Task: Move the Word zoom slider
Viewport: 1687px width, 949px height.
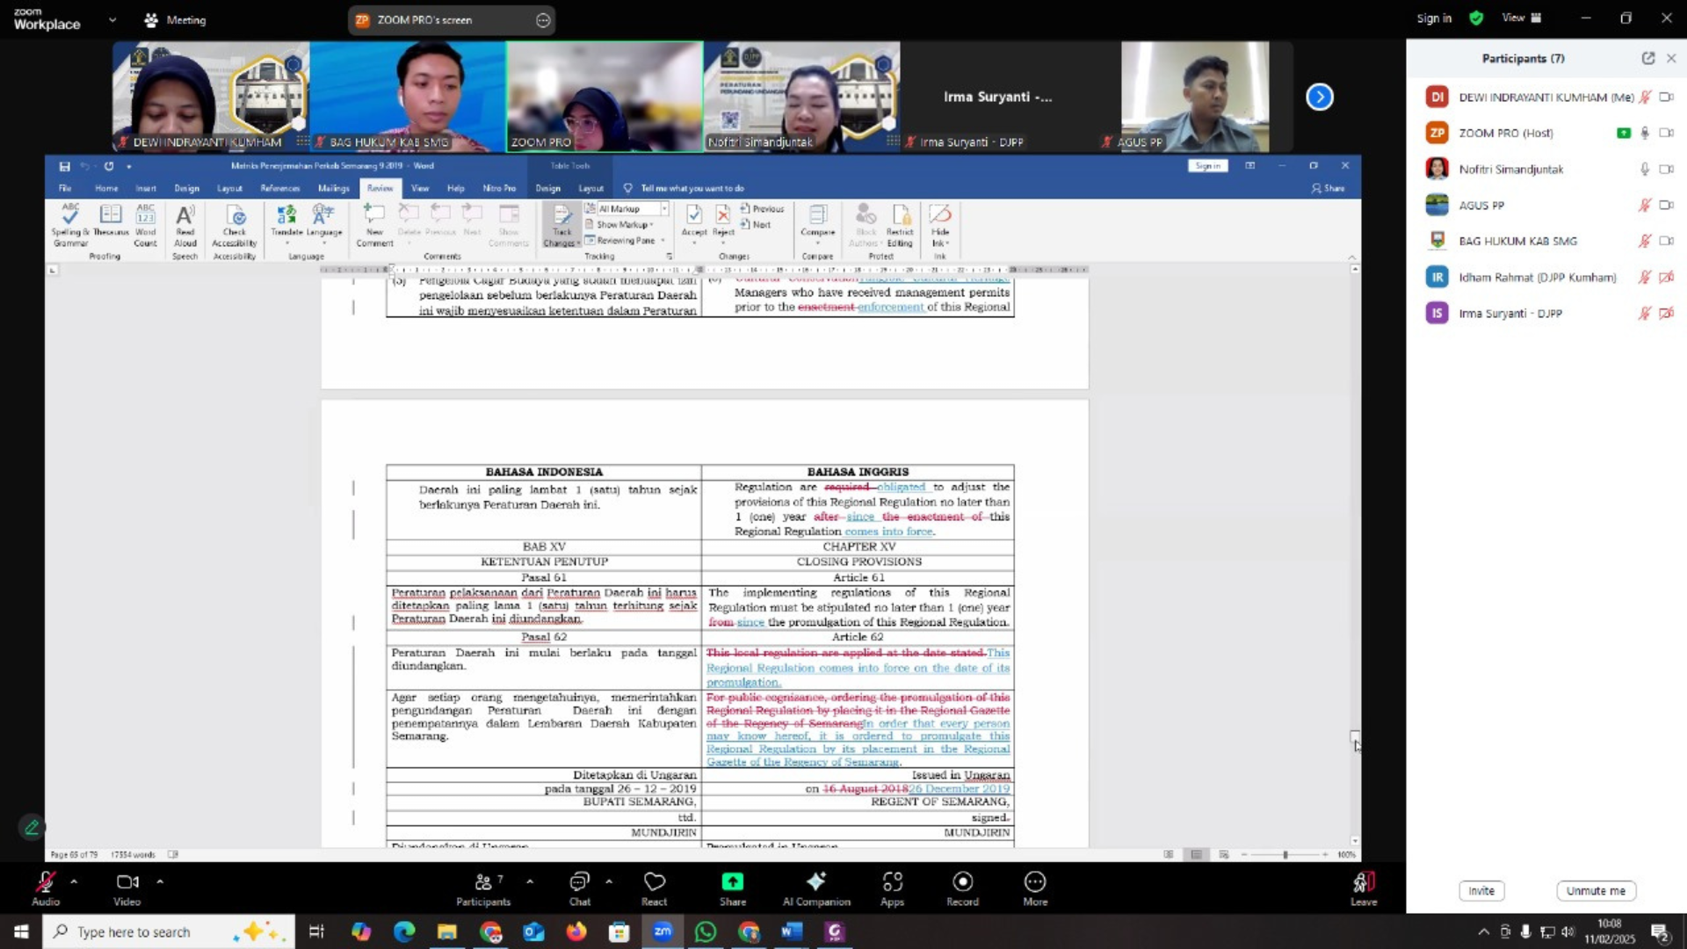Action: coord(1285,854)
